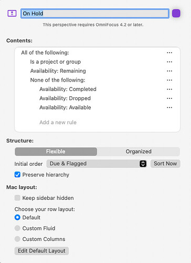Select Custom Fluid row layout
191x263 pixels.
tap(17, 228)
